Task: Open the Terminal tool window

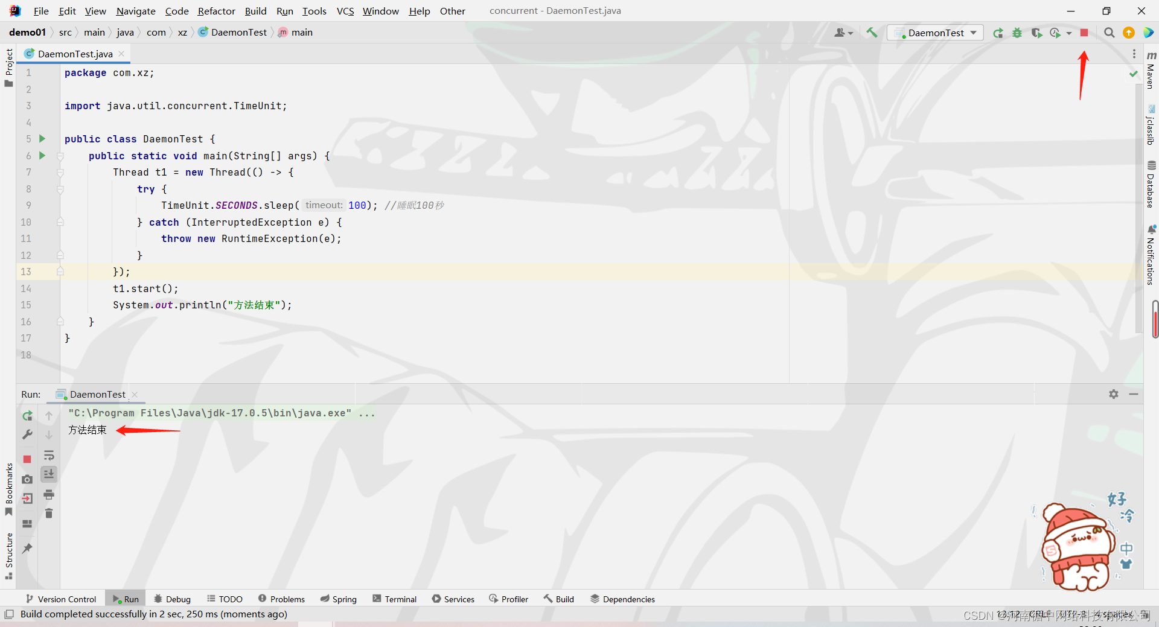Action: point(395,599)
